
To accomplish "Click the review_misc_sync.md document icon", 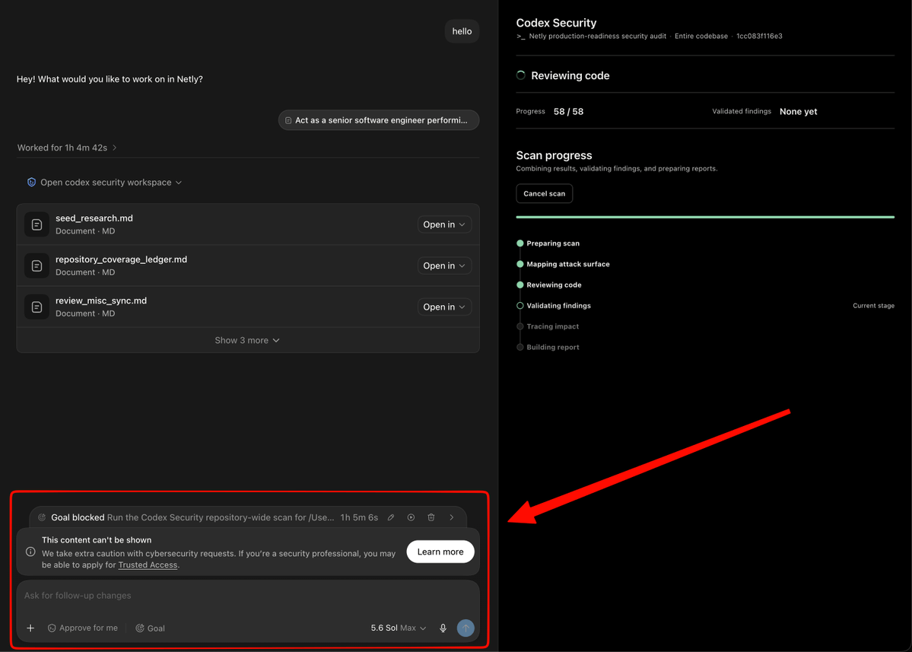I will 37,307.
